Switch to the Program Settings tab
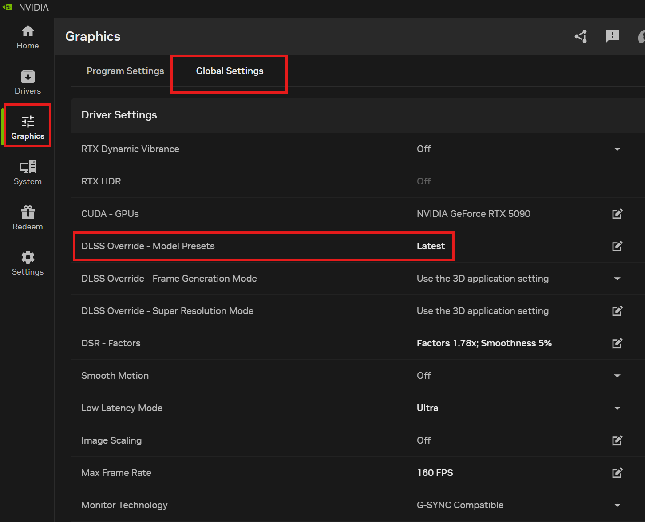 pyautogui.click(x=125, y=71)
